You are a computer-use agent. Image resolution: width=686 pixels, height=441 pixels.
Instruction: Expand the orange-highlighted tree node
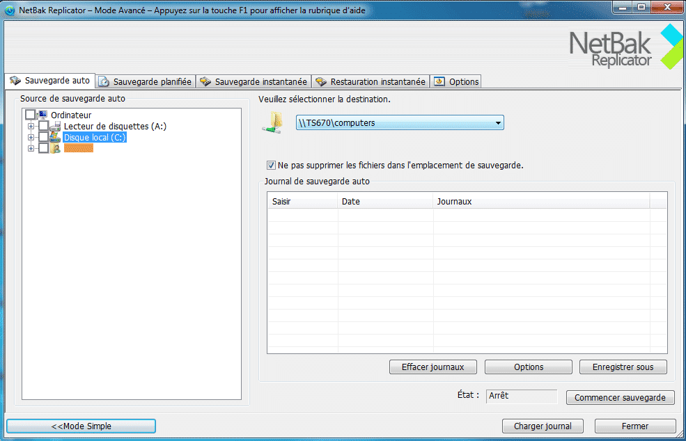pyautogui.click(x=31, y=149)
